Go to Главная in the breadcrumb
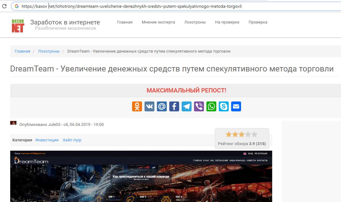Screen dimensions: 341x202 [22, 51]
